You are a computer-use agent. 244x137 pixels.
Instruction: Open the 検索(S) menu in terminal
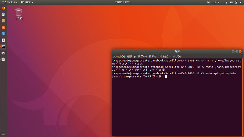tap(153, 57)
